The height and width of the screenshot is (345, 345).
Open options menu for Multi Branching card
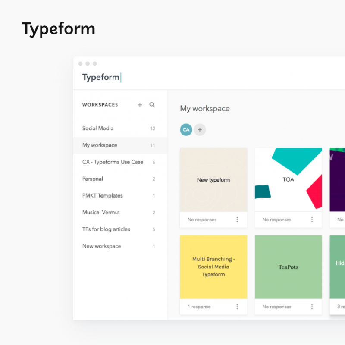[237, 307]
